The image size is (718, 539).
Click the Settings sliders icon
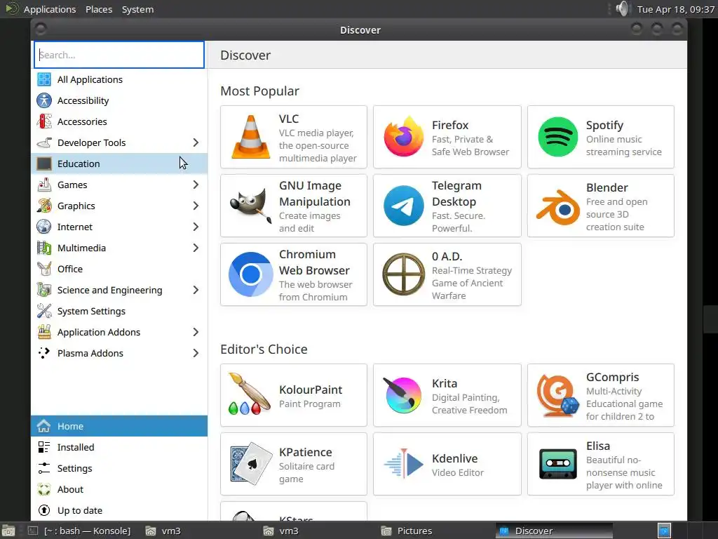[44, 468]
